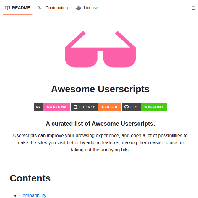Click the balance scale icon next to License
This screenshot has width=198, height=198.
coord(79,8)
